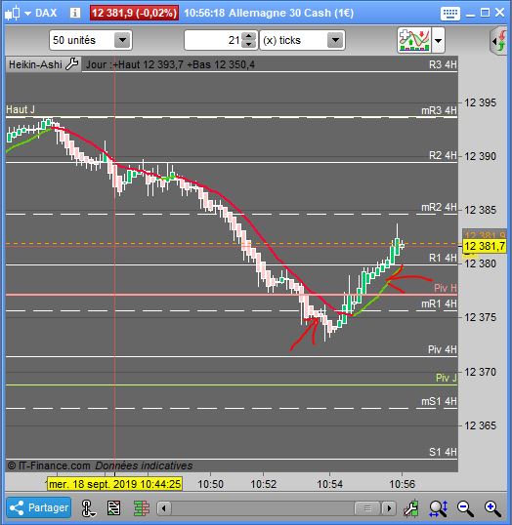Image resolution: width=512 pixels, height=525 pixels.
Task: Click the Piv J pivot label
Action: [x=446, y=378]
